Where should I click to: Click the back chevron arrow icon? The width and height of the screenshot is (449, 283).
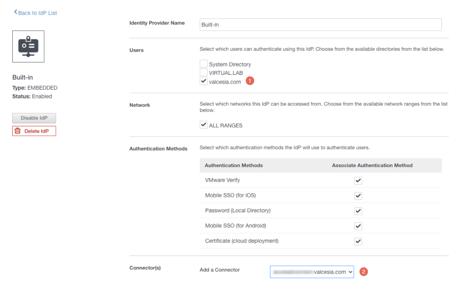coord(16,13)
